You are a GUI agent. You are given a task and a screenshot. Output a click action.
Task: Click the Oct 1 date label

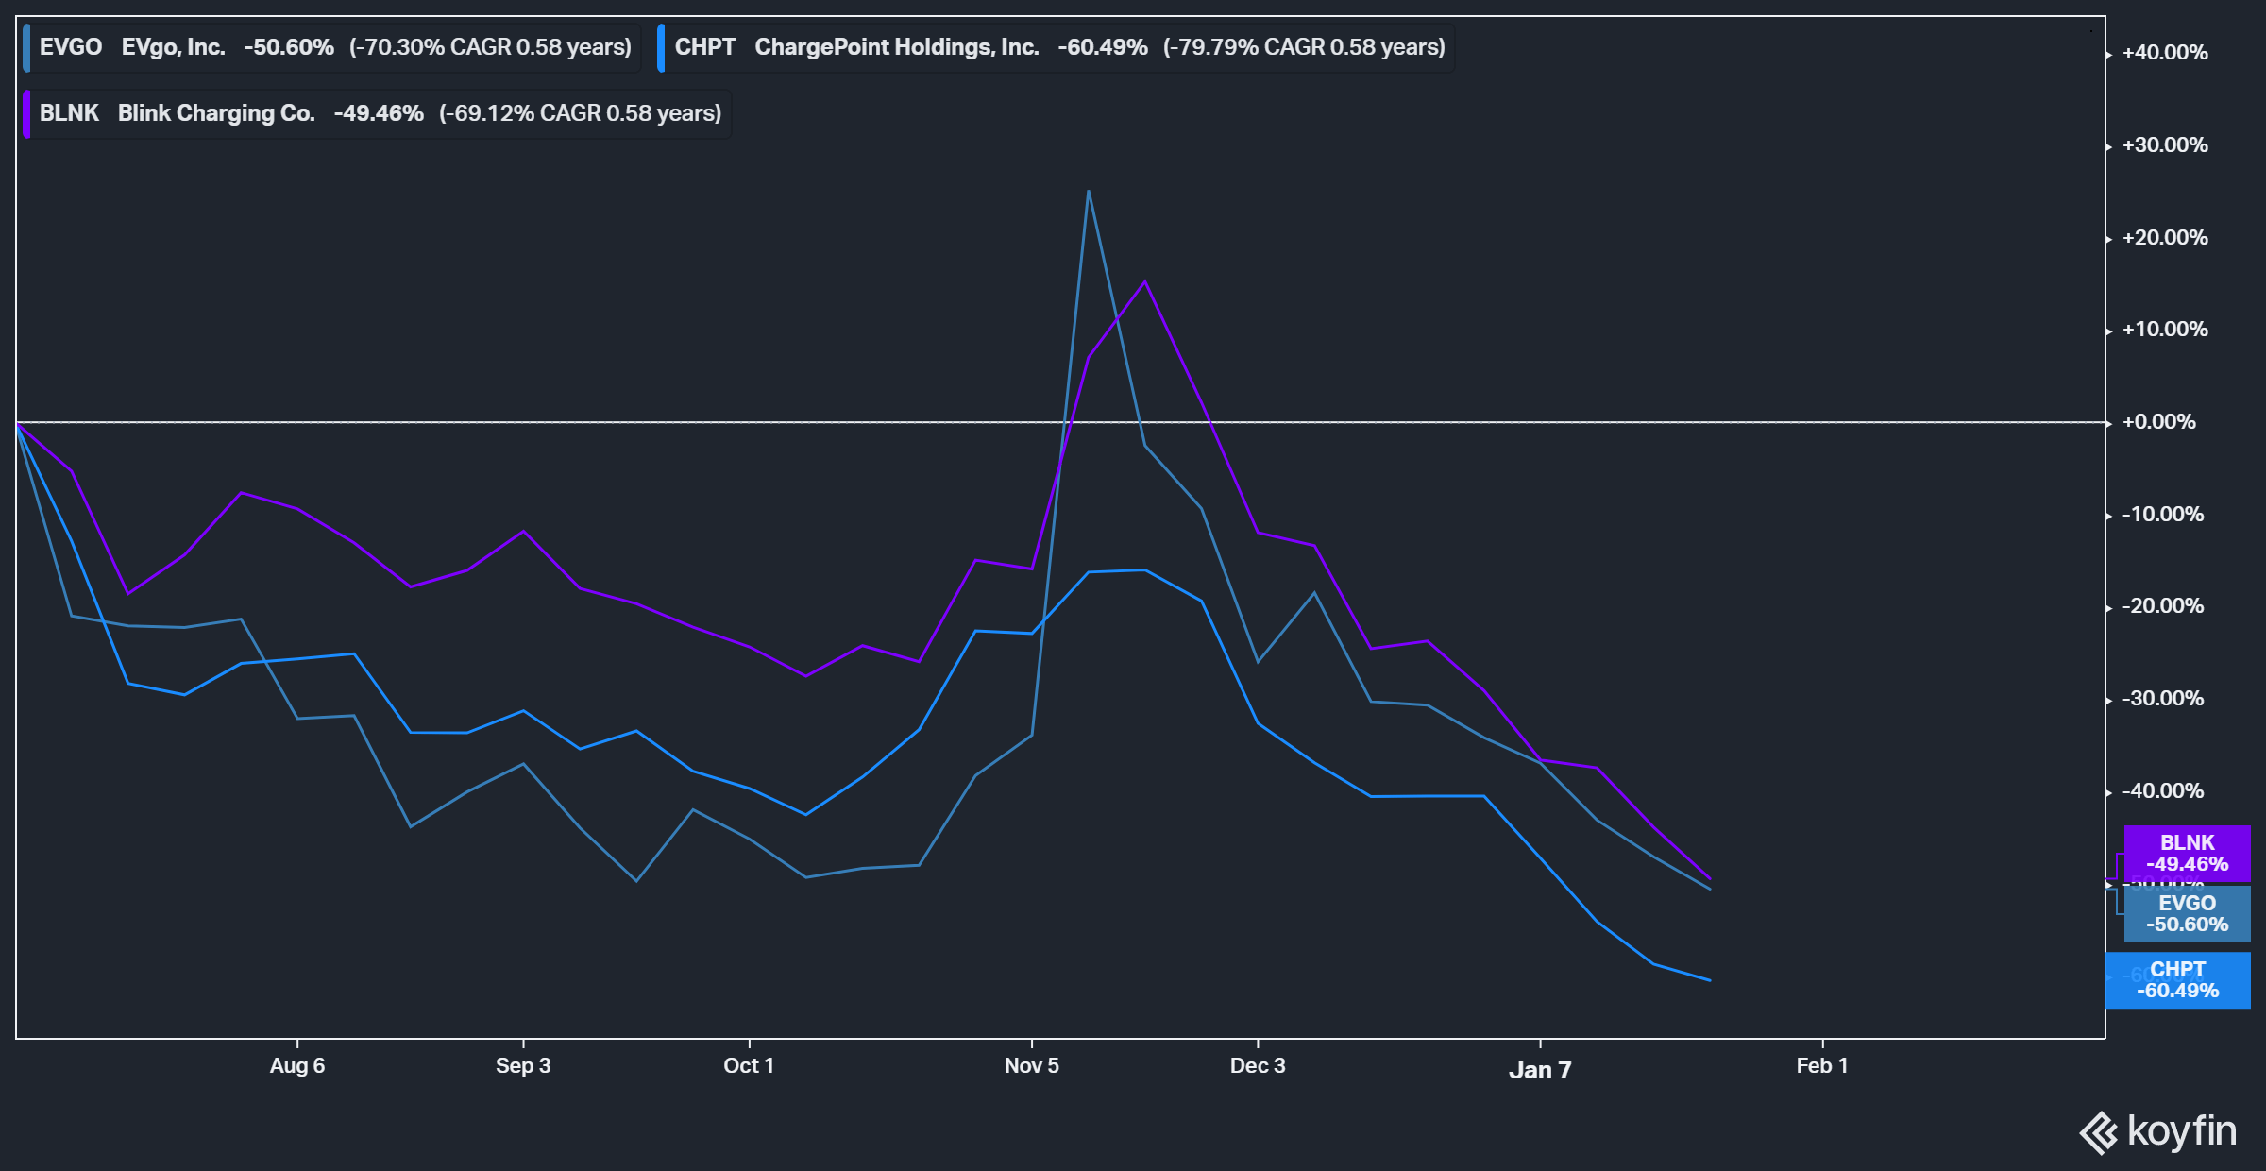tap(749, 1065)
